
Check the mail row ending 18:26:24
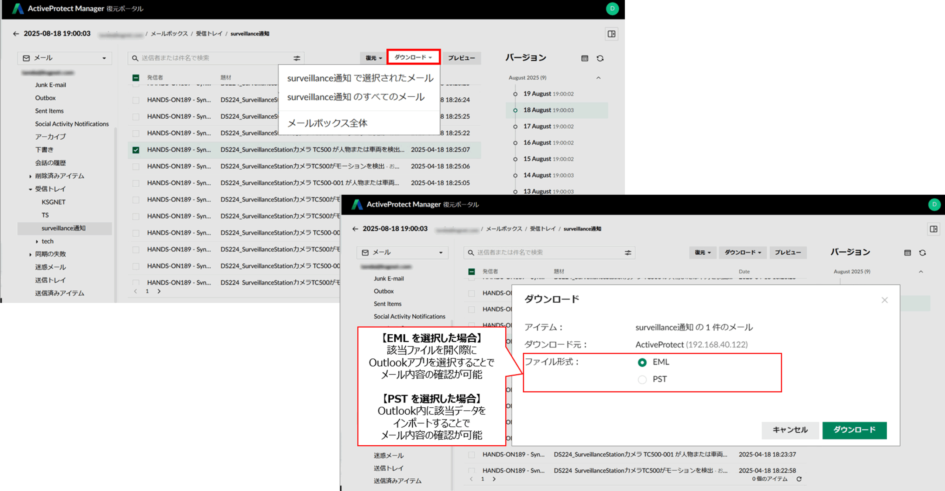[x=136, y=100]
